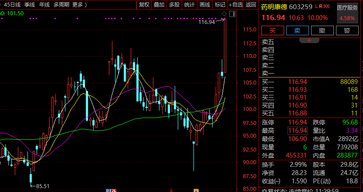This screenshot has width=363, height=192.
Task: Select the 年线 chart period
Action: [44, 5]
